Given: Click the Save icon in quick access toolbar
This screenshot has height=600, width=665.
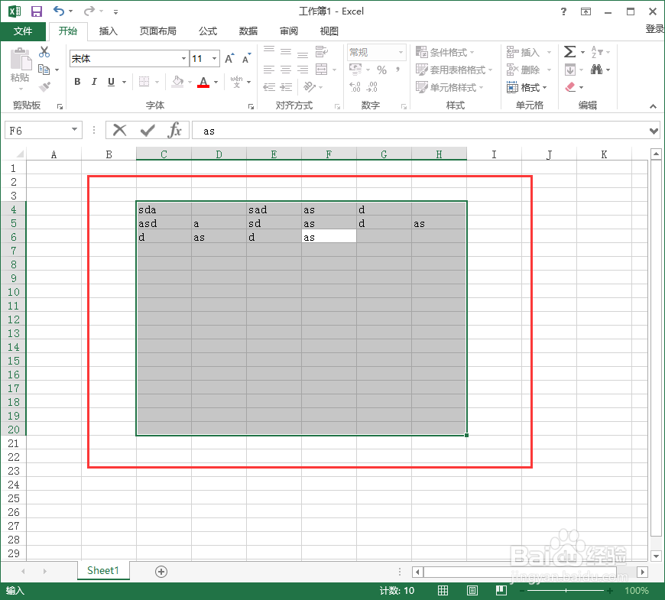Looking at the screenshot, I should click(x=37, y=11).
